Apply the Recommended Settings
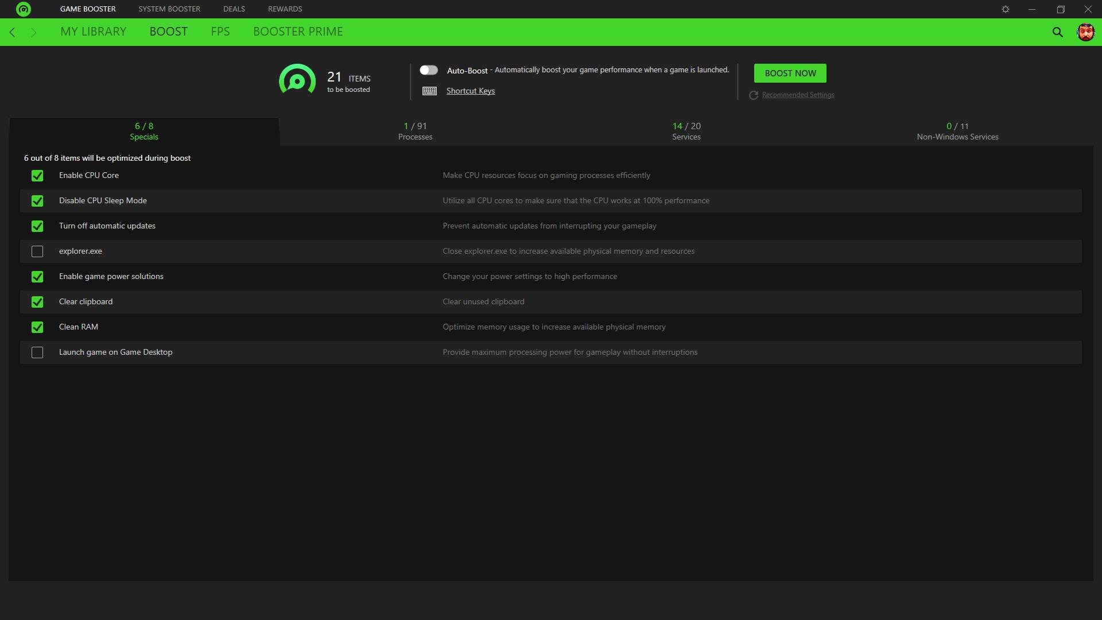This screenshot has height=620, width=1102. tap(798, 95)
